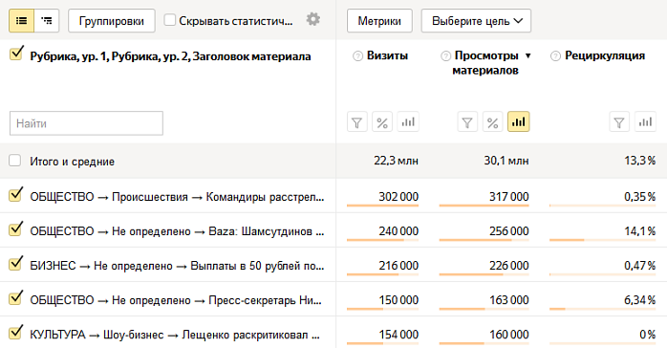Screen dimensions: 667x348
Task: Uncheck header checkbox beside Рубрика, ур. 1
Action: point(16,54)
